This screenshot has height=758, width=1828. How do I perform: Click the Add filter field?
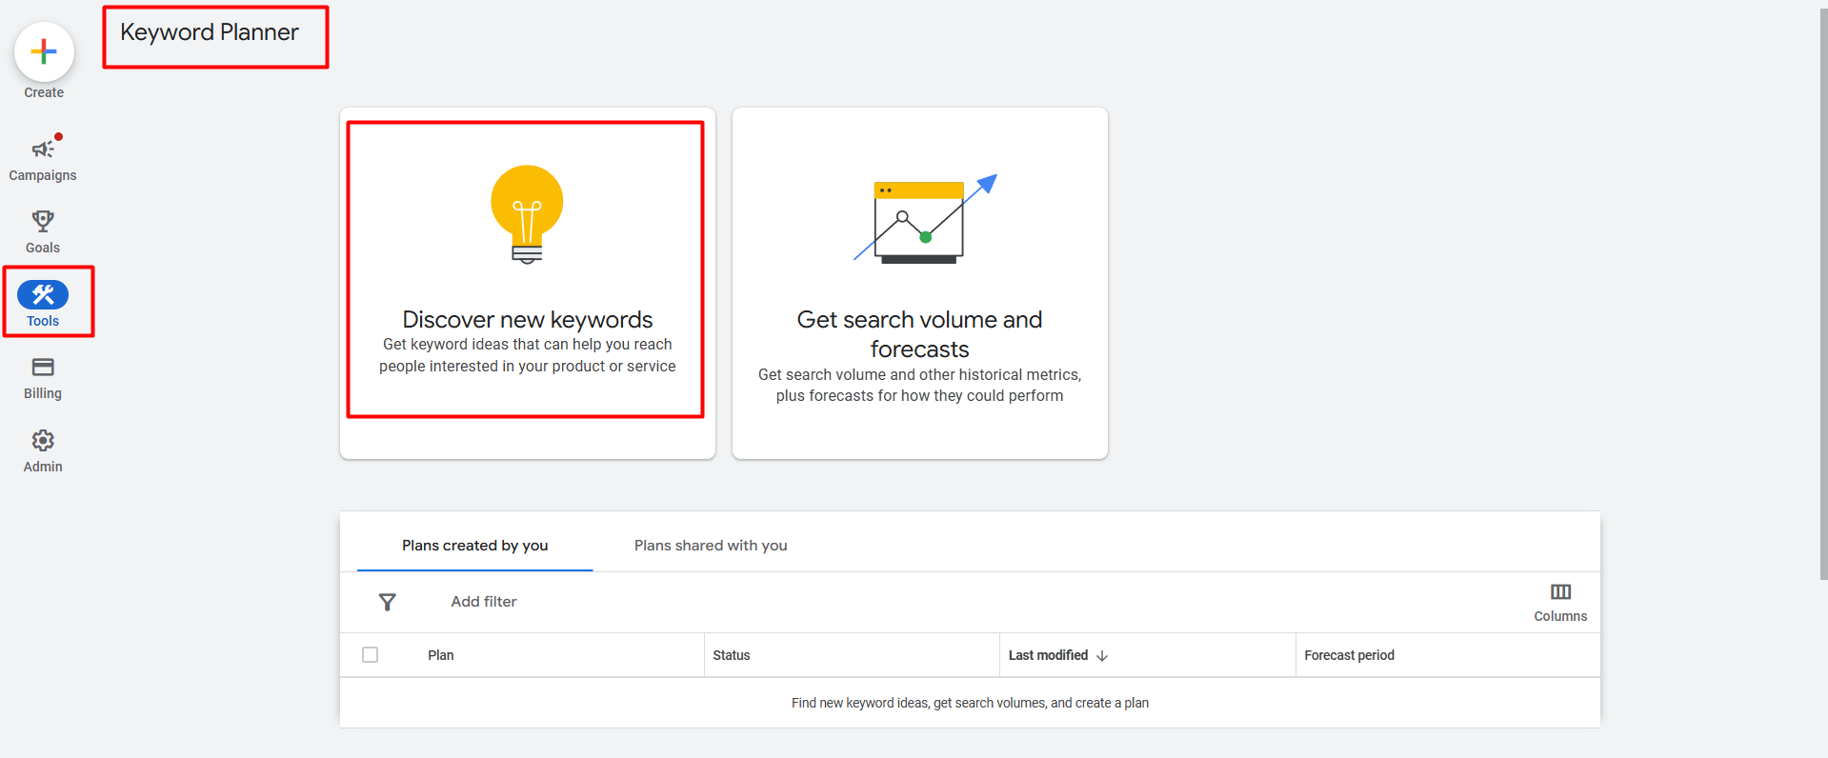pos(484,602)
